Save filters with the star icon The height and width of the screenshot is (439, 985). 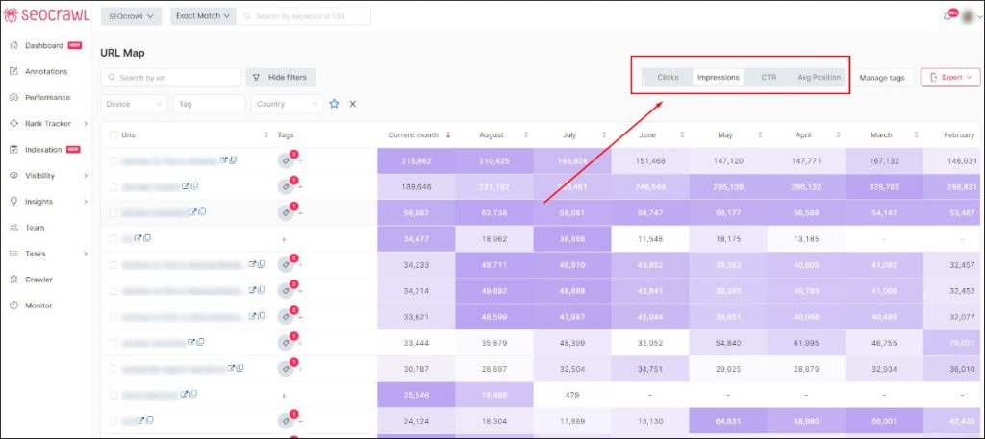(x=334, y=104)
